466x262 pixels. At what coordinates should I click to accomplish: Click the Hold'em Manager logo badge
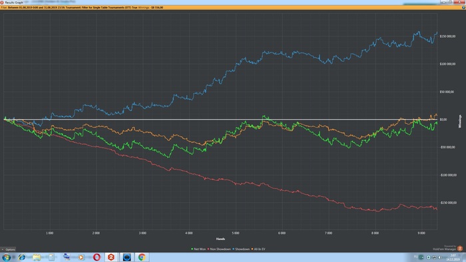[460, 248]
